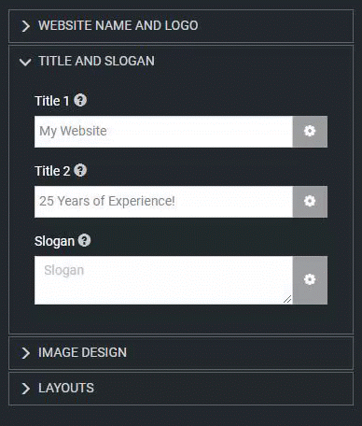
Task: Select the TITLE AND SLOGAN section header text
Action: (96, 61)
